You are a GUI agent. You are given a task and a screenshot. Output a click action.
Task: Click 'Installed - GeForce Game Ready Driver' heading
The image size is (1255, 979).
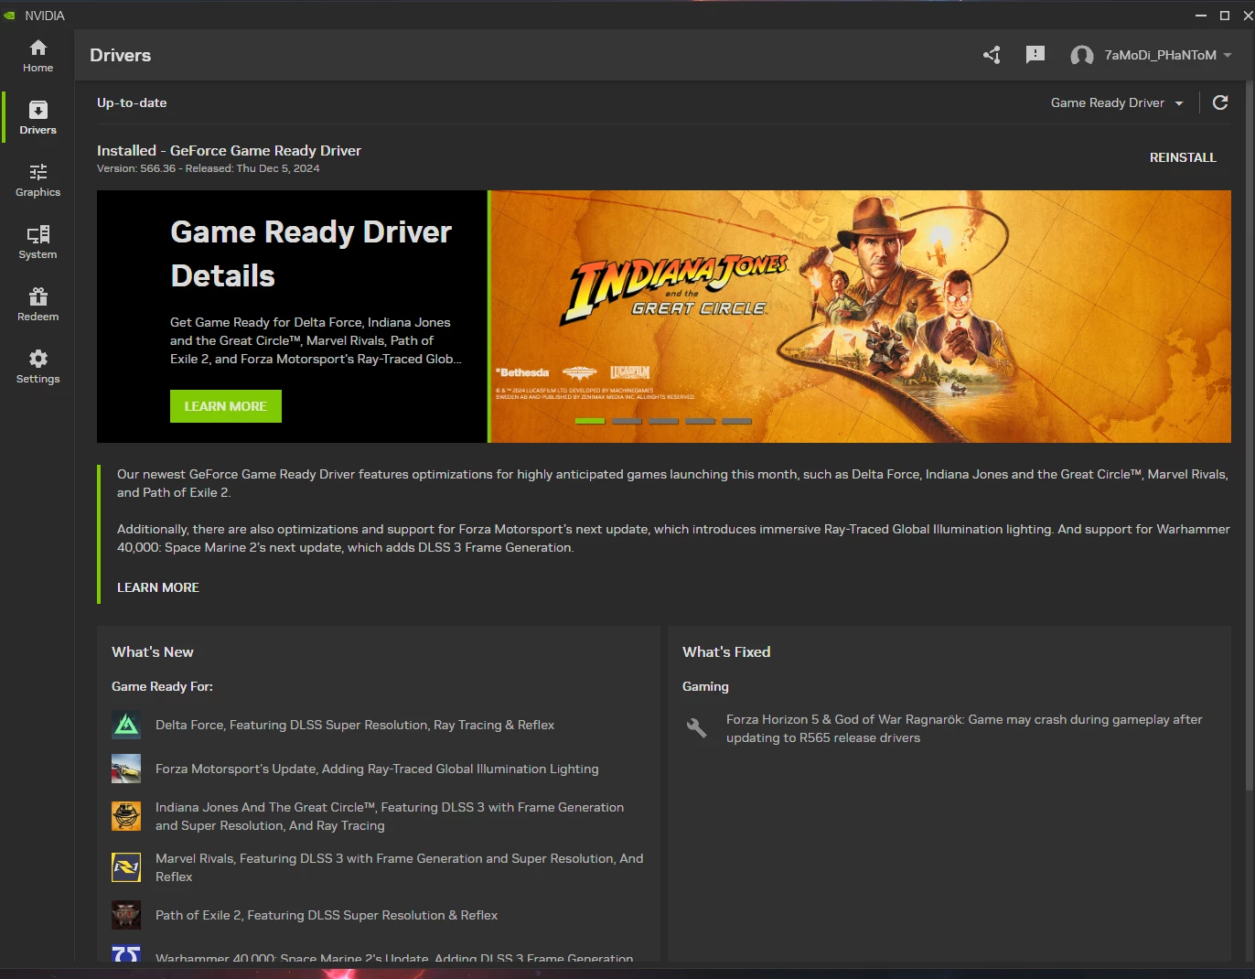[229, 150]
